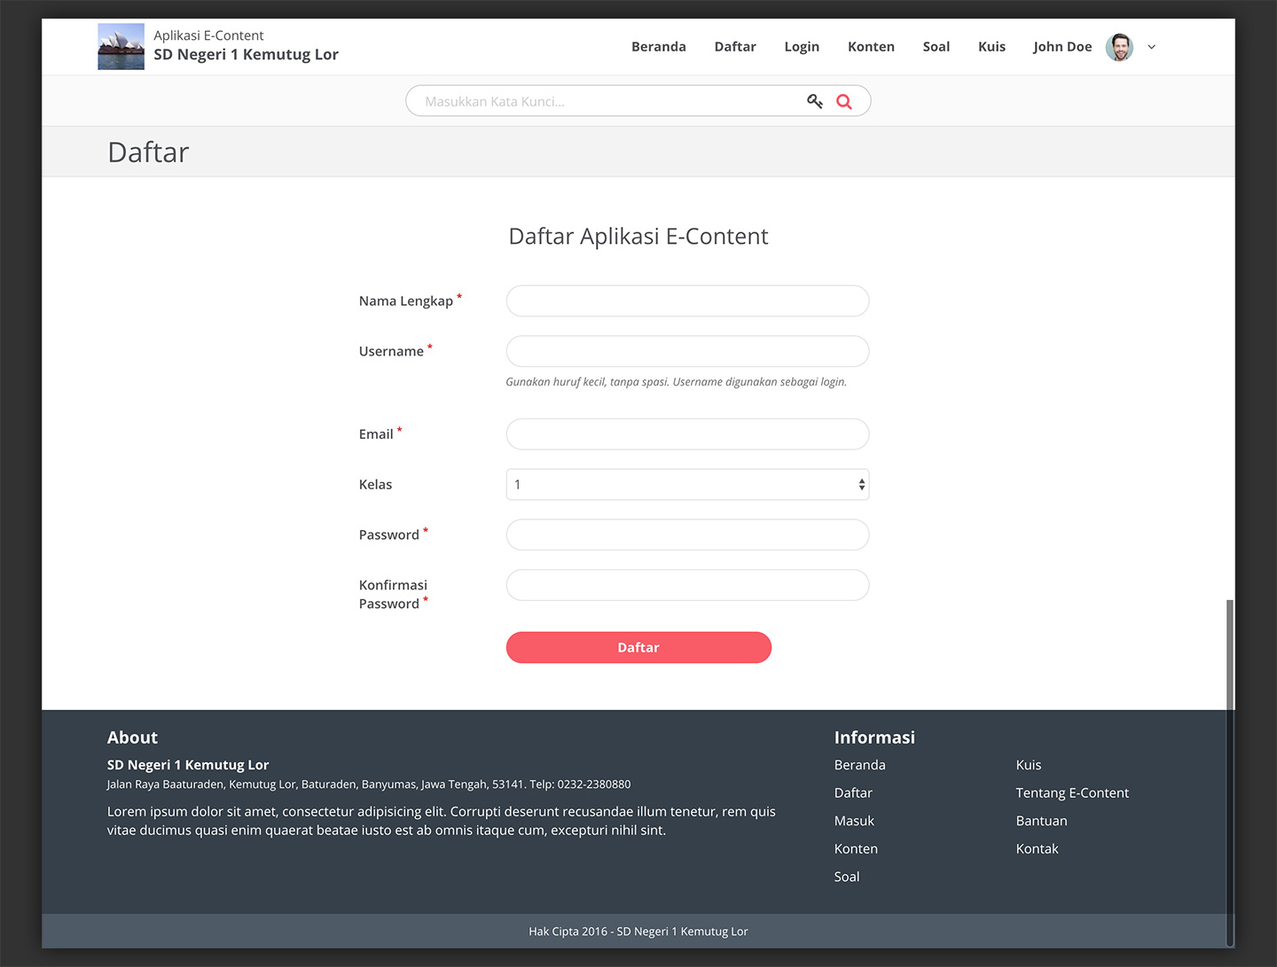Viewport: 1277px width, 967px height.
Task: Focus the Username input field
Action: coord(687,352)
